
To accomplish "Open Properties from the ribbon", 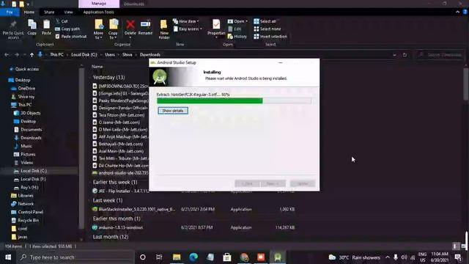I will coord(216,28).
